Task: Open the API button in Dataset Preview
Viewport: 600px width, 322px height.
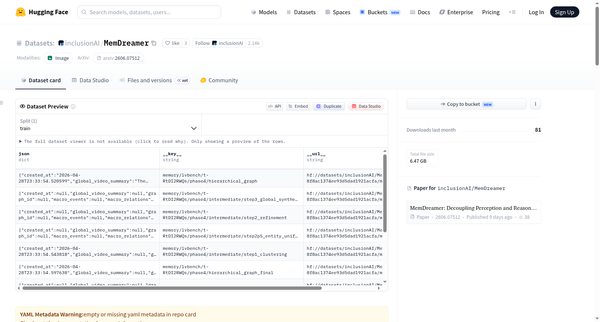Action: pyautogui.click(x=274, y=106)
